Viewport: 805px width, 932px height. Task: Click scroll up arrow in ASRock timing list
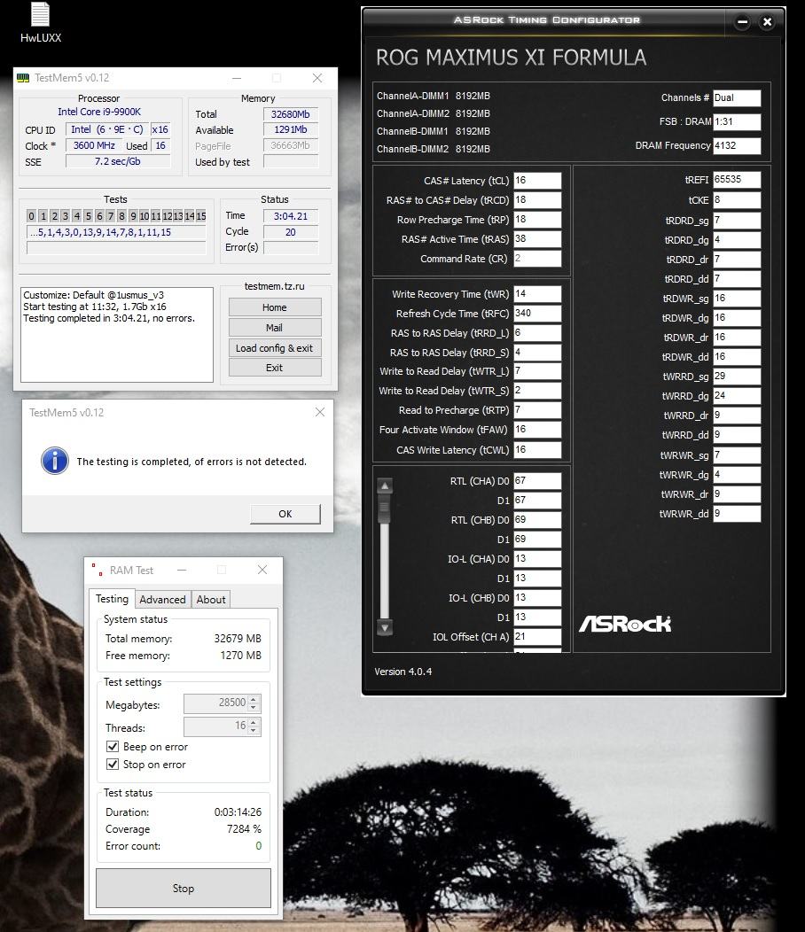385,486
